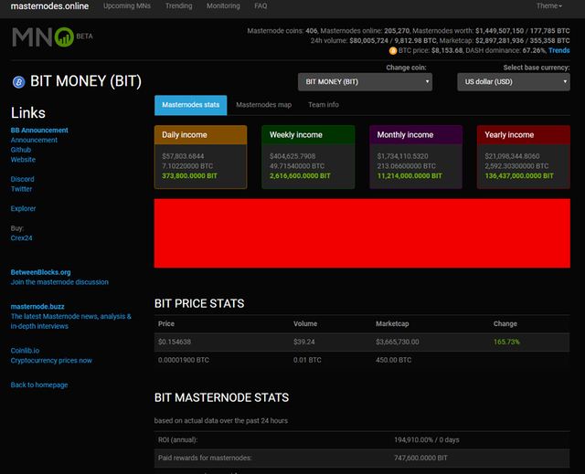Click the volume value $39.24

304,342
